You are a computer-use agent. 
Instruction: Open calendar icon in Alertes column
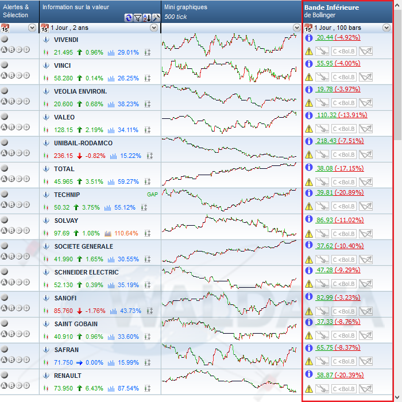(5, 28)
